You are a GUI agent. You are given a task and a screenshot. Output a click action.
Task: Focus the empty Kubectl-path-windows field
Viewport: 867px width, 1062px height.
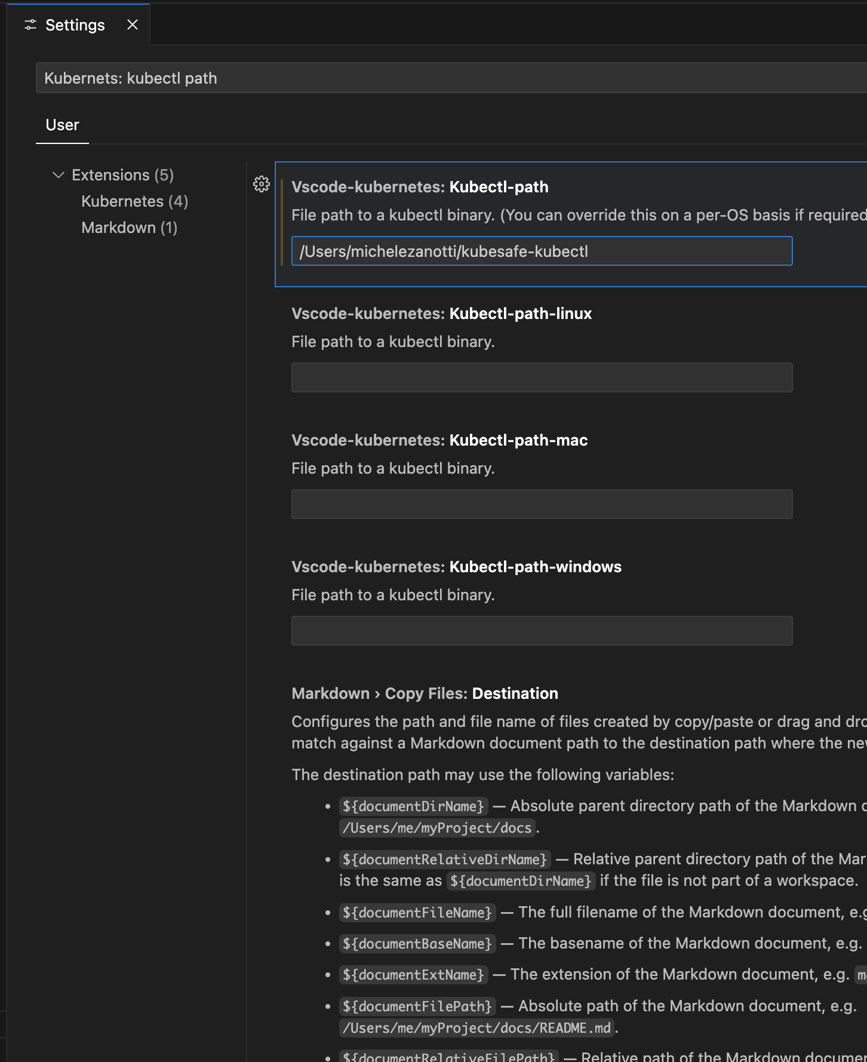541,631
